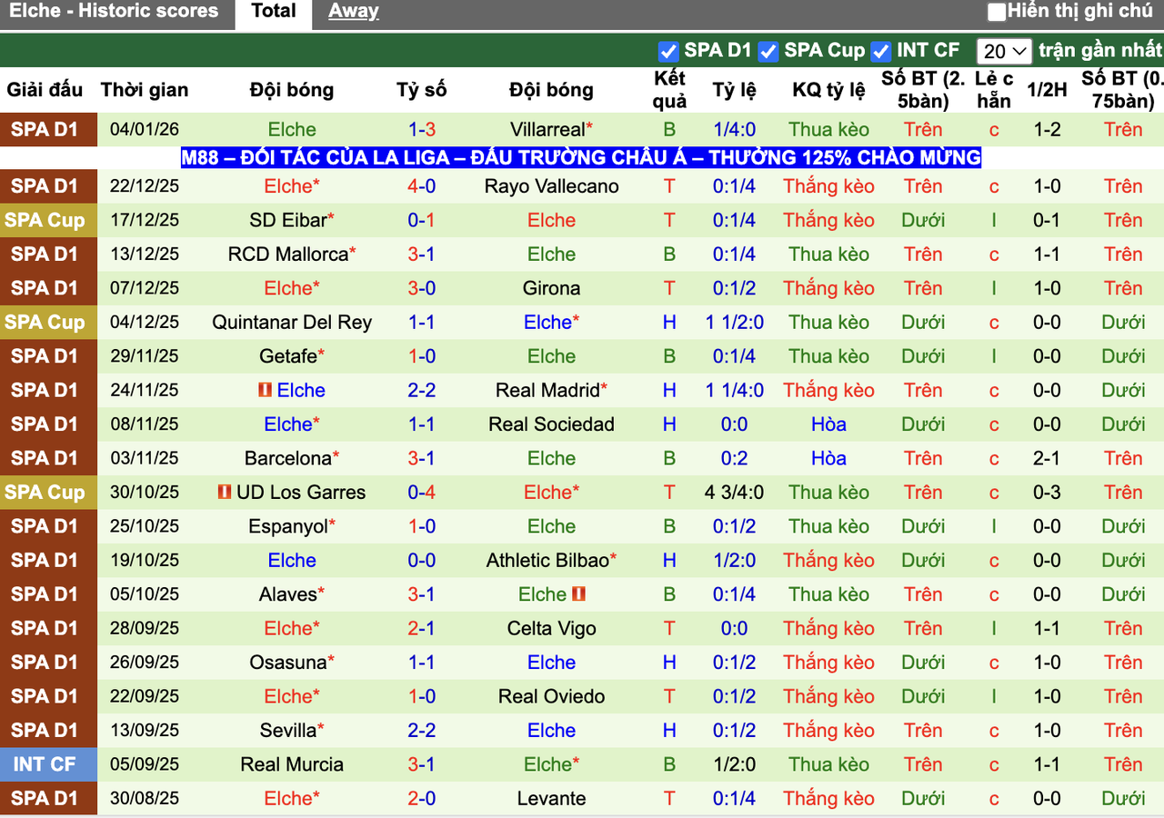This screenshot has width=1164, height=818.
Task: Click the Giải đấu column header
Action: click(x=45, y=90)
